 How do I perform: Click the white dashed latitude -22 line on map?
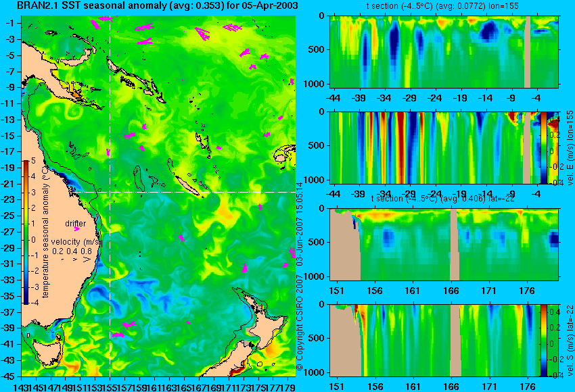[183, 192]
